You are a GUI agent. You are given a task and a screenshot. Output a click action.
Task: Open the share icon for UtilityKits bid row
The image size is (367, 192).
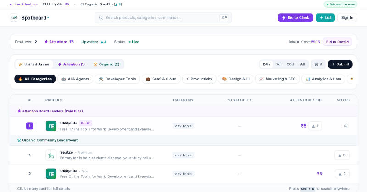[345, 126]
